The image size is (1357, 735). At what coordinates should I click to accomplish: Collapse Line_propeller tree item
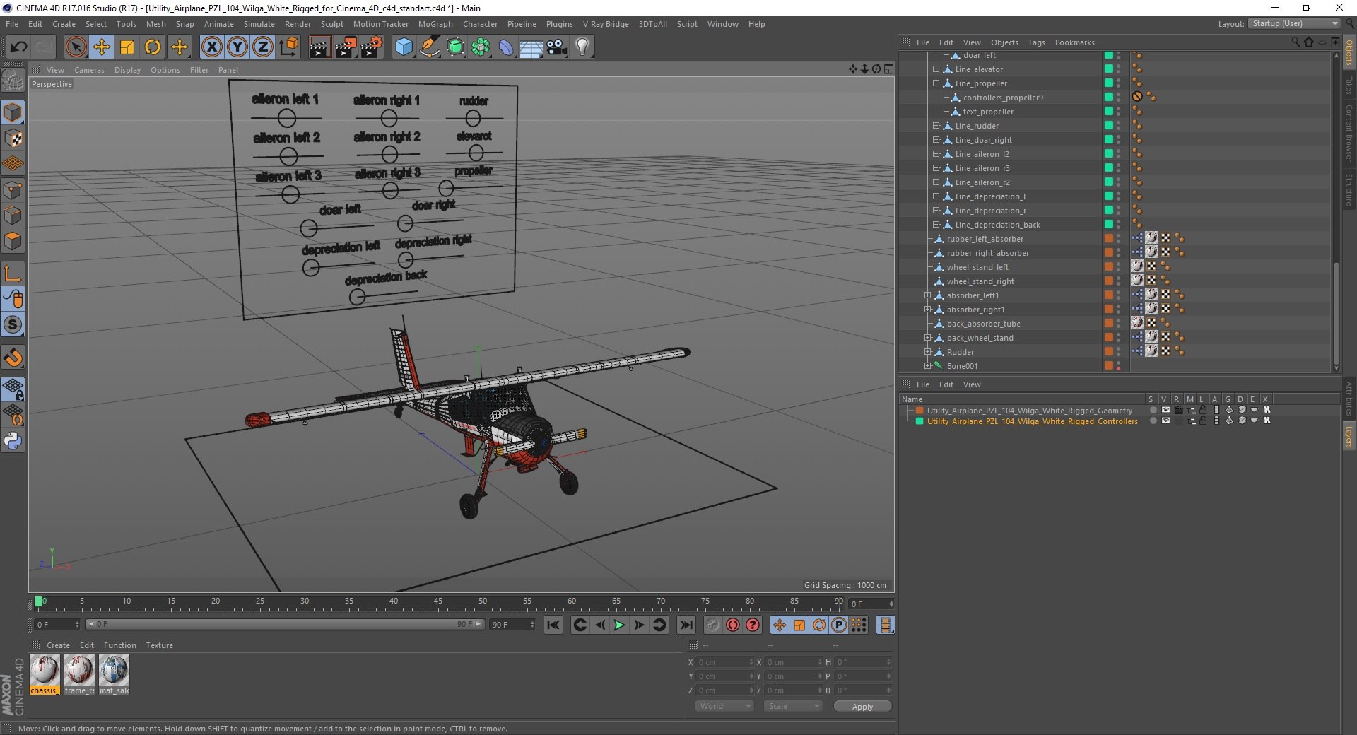click(936, 83)
